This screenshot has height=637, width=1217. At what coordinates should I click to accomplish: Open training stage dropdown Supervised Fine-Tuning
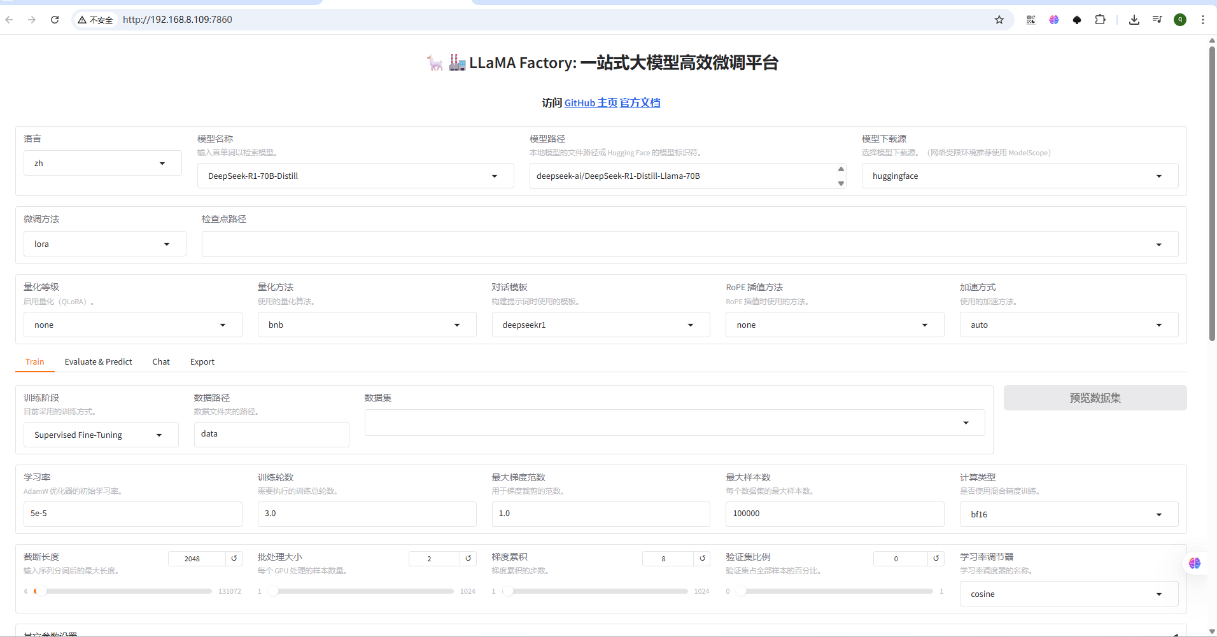101,435
